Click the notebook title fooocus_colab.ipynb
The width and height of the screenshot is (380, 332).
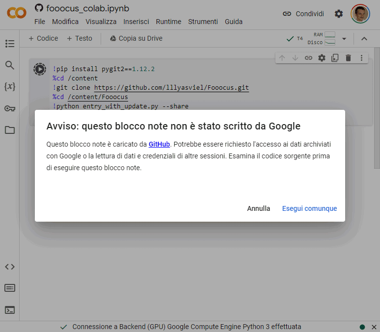88,8
